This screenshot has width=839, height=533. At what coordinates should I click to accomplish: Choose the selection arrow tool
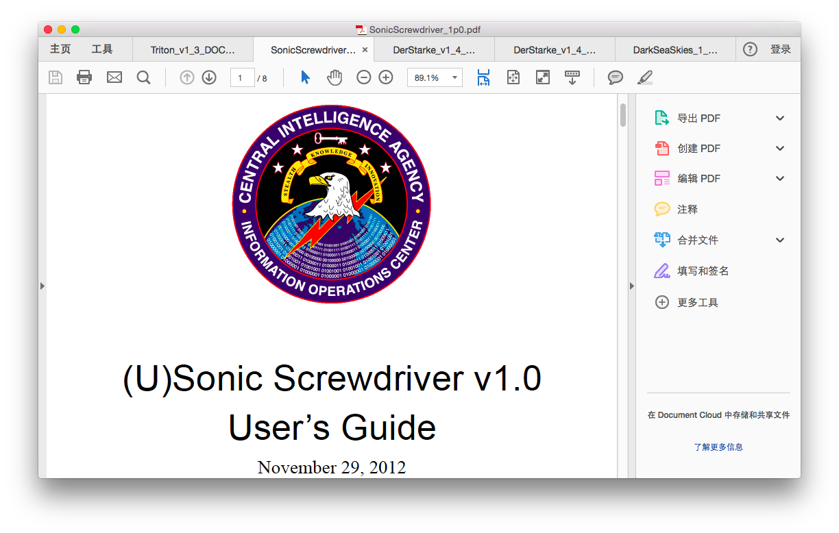tap(306, 77)
